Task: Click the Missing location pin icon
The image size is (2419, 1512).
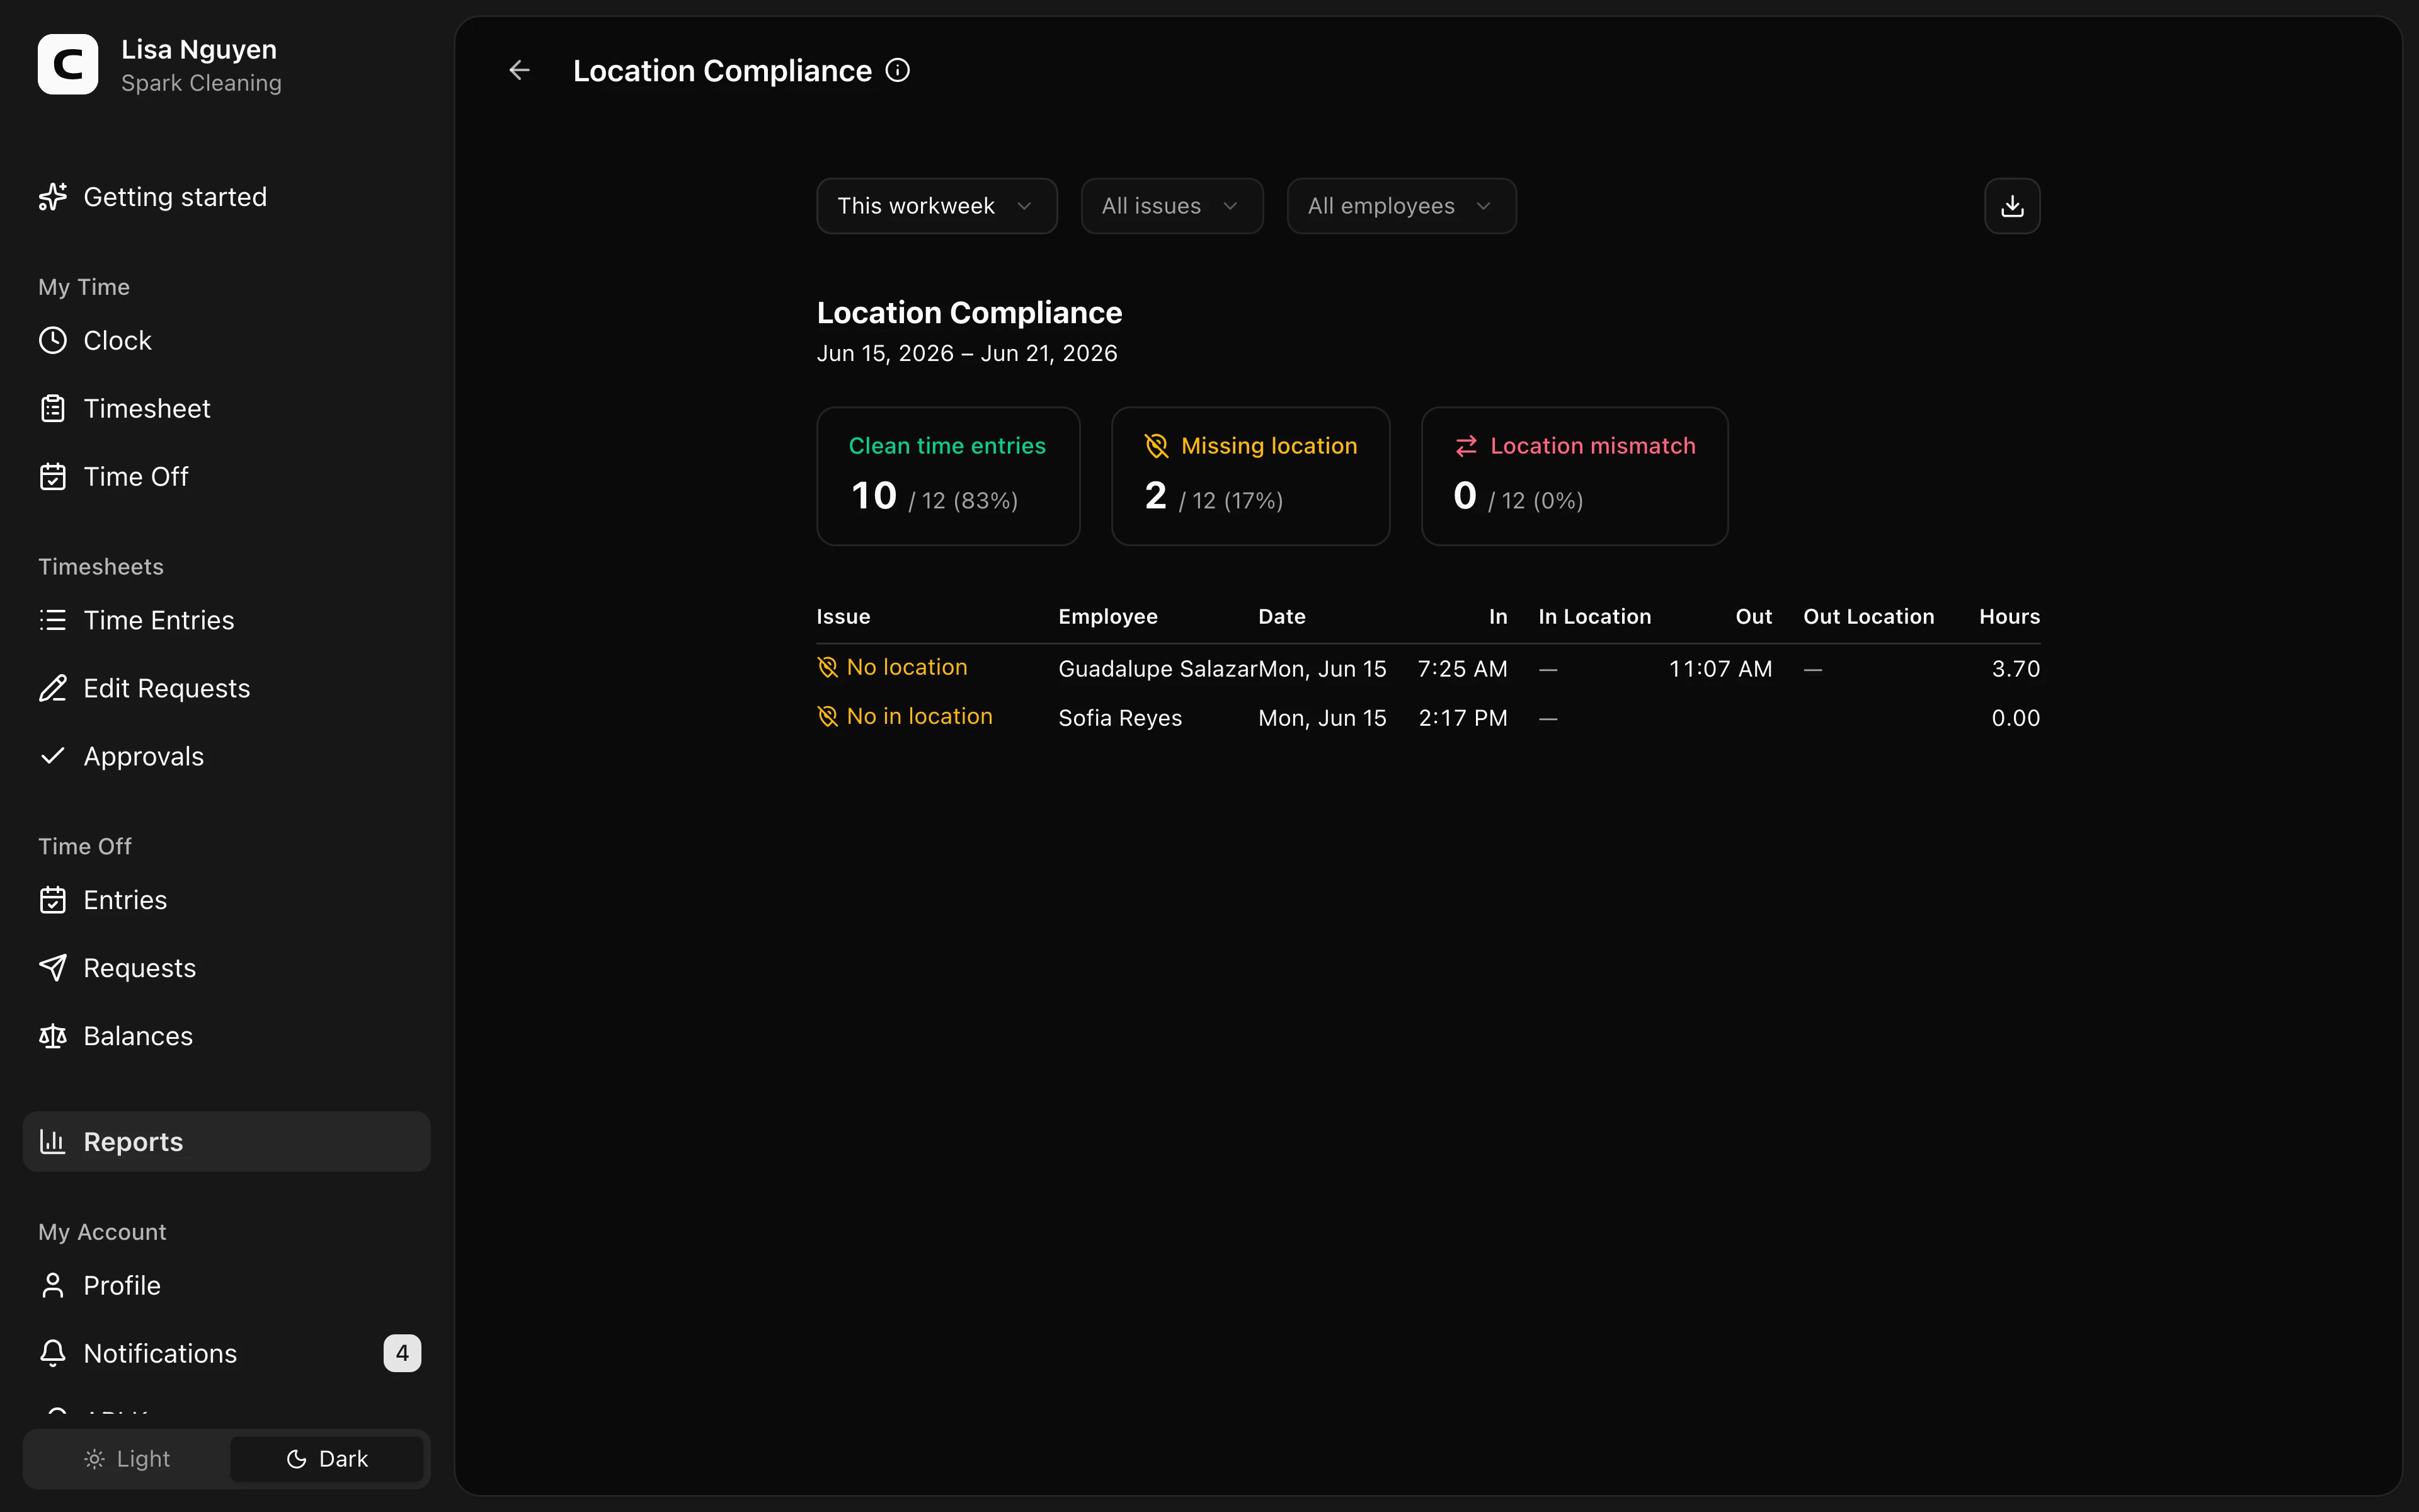Action: pos(1157,446)
